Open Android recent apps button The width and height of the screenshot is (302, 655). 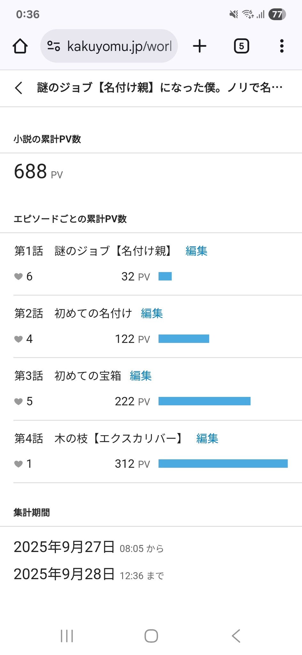[67, 636]
